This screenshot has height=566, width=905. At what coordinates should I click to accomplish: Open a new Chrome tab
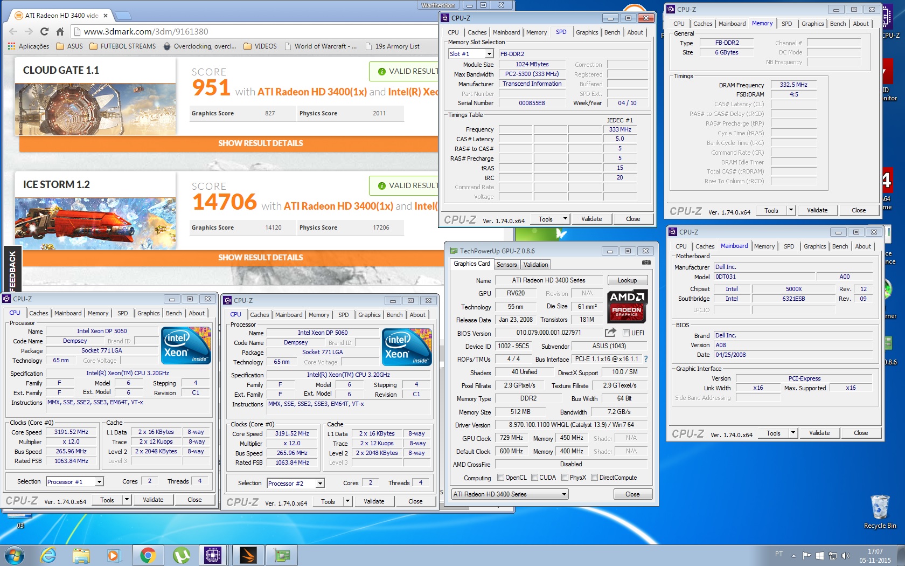123,15
